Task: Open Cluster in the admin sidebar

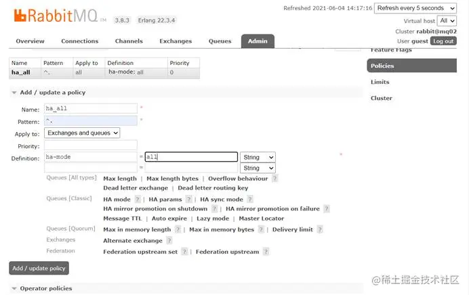Action: coord(382,98)
